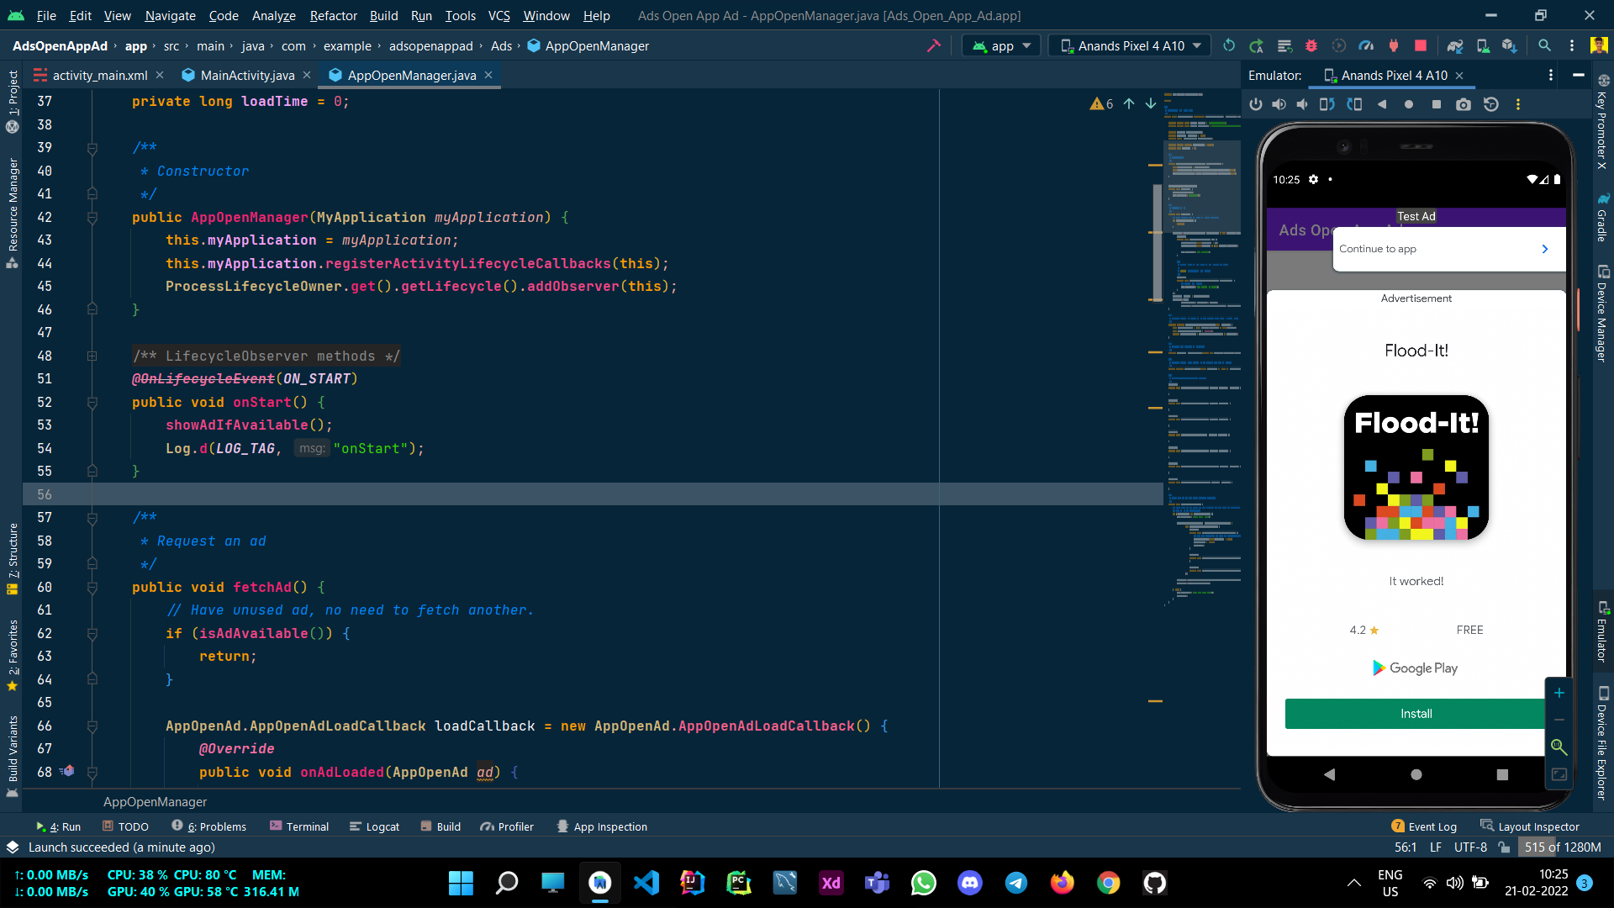1614x908 pixels.
Task: Click Install on the Flood-It ad
Action: [x=1416, y=713]
